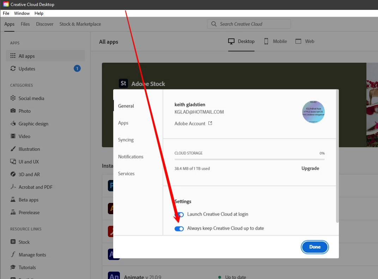
Task: Click the Animate app icon
Action: point(114,275)
